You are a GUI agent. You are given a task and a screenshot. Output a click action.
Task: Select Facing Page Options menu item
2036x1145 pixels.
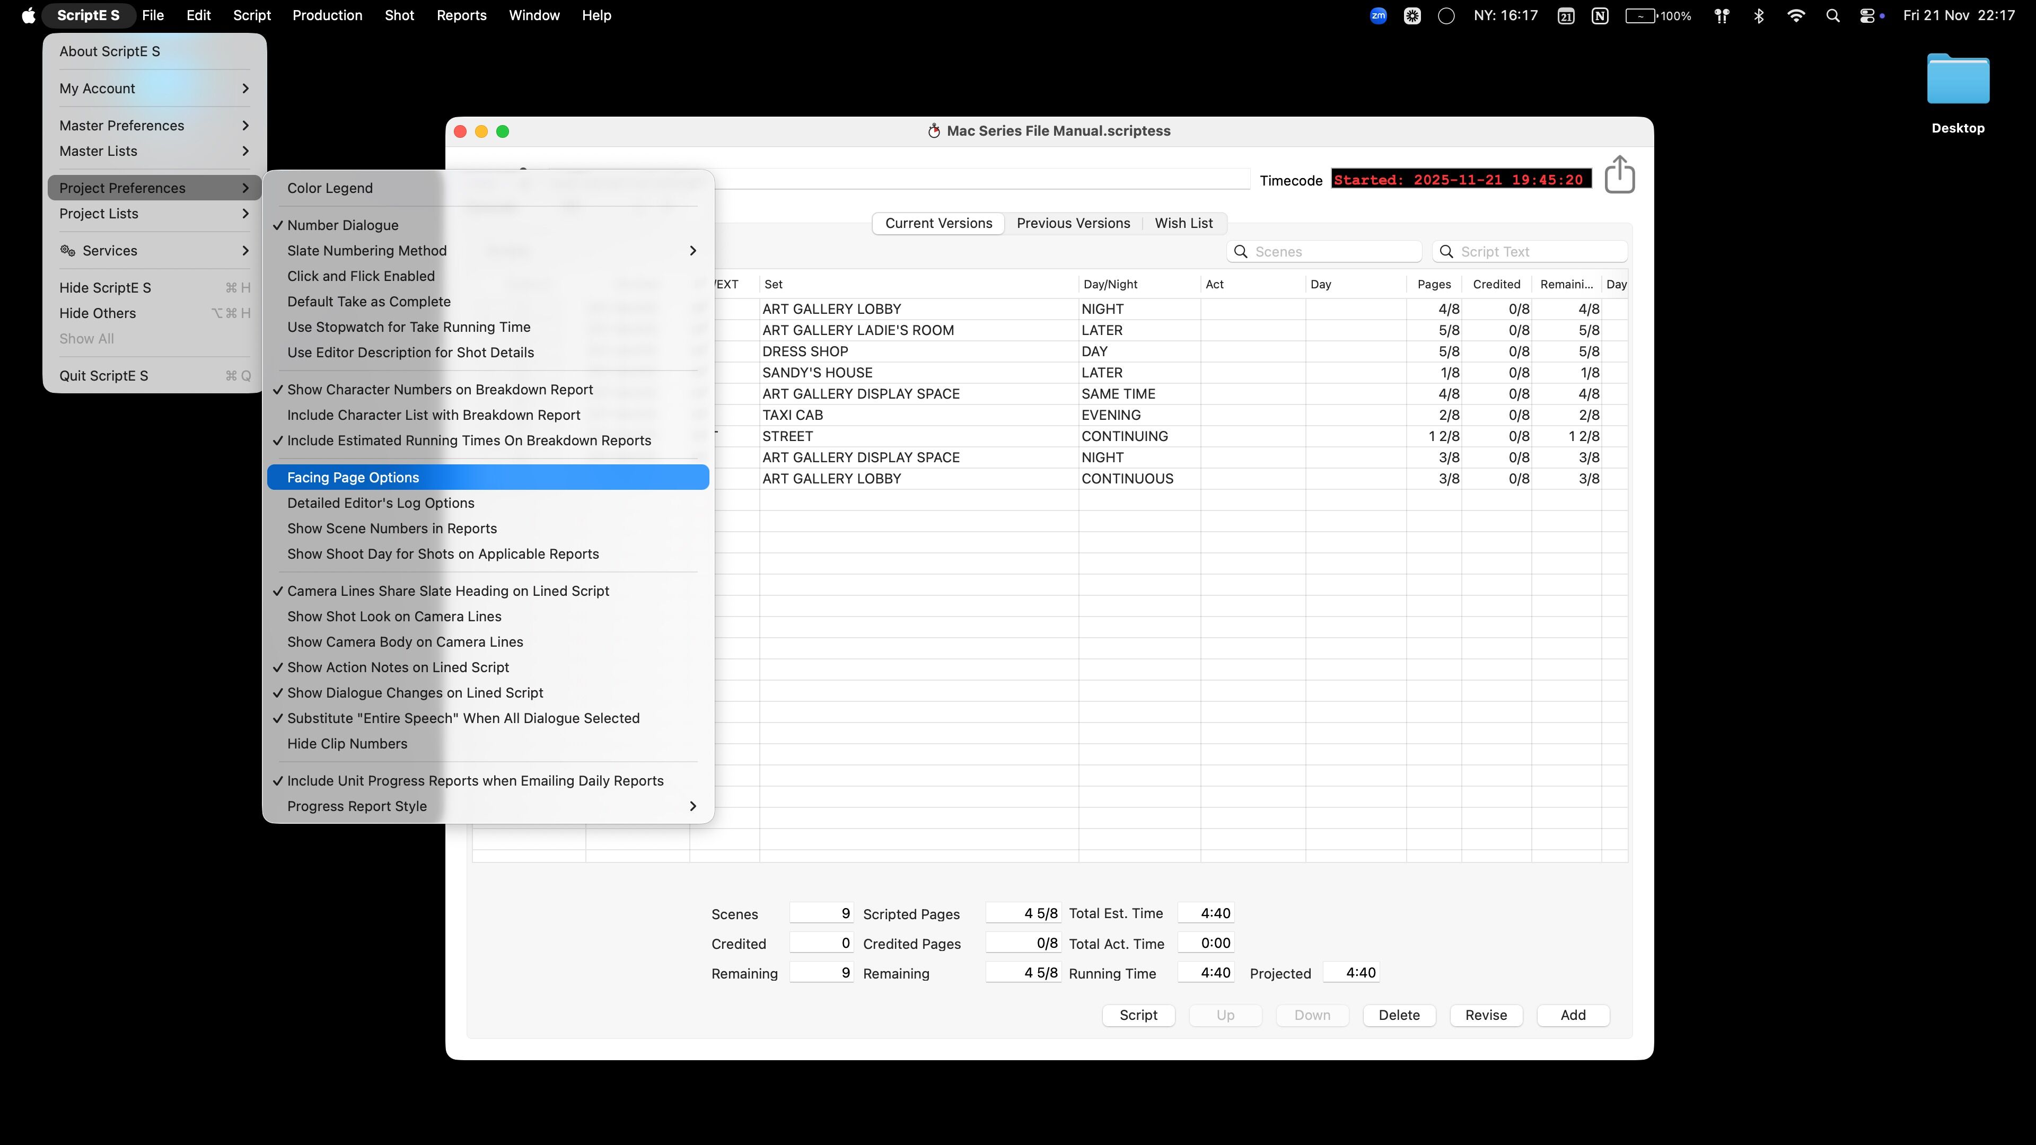pyautogui.click(x=353, y=477)
